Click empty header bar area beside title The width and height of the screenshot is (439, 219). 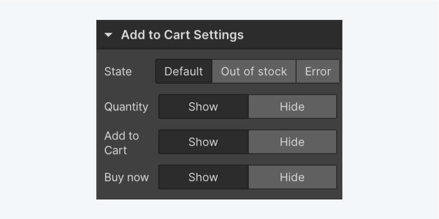[292, 34]
